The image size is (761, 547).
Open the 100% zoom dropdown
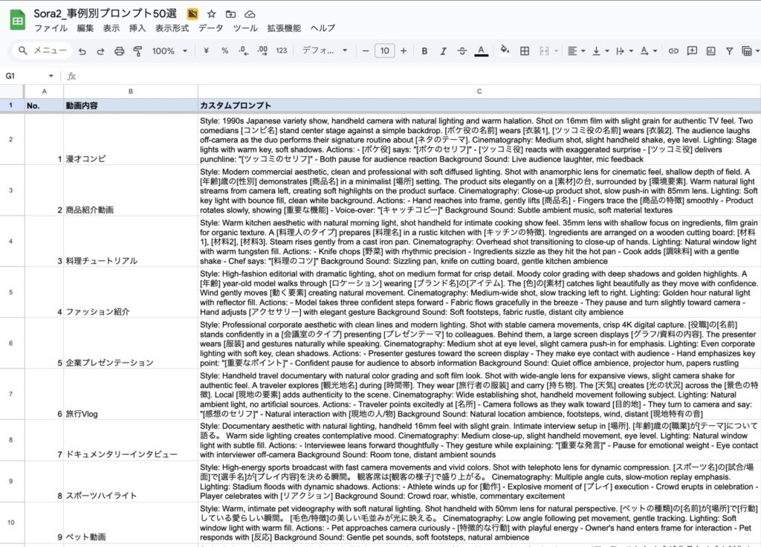coord(169,51)
